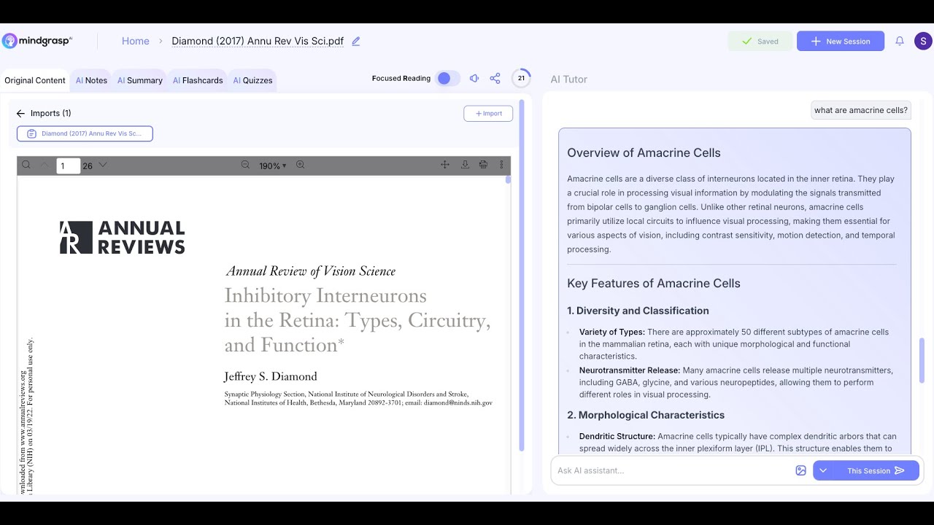The height and width of the screenshot is (525, 934).
Task: Zoom out the PDF viewer
Action: (245, 166)
